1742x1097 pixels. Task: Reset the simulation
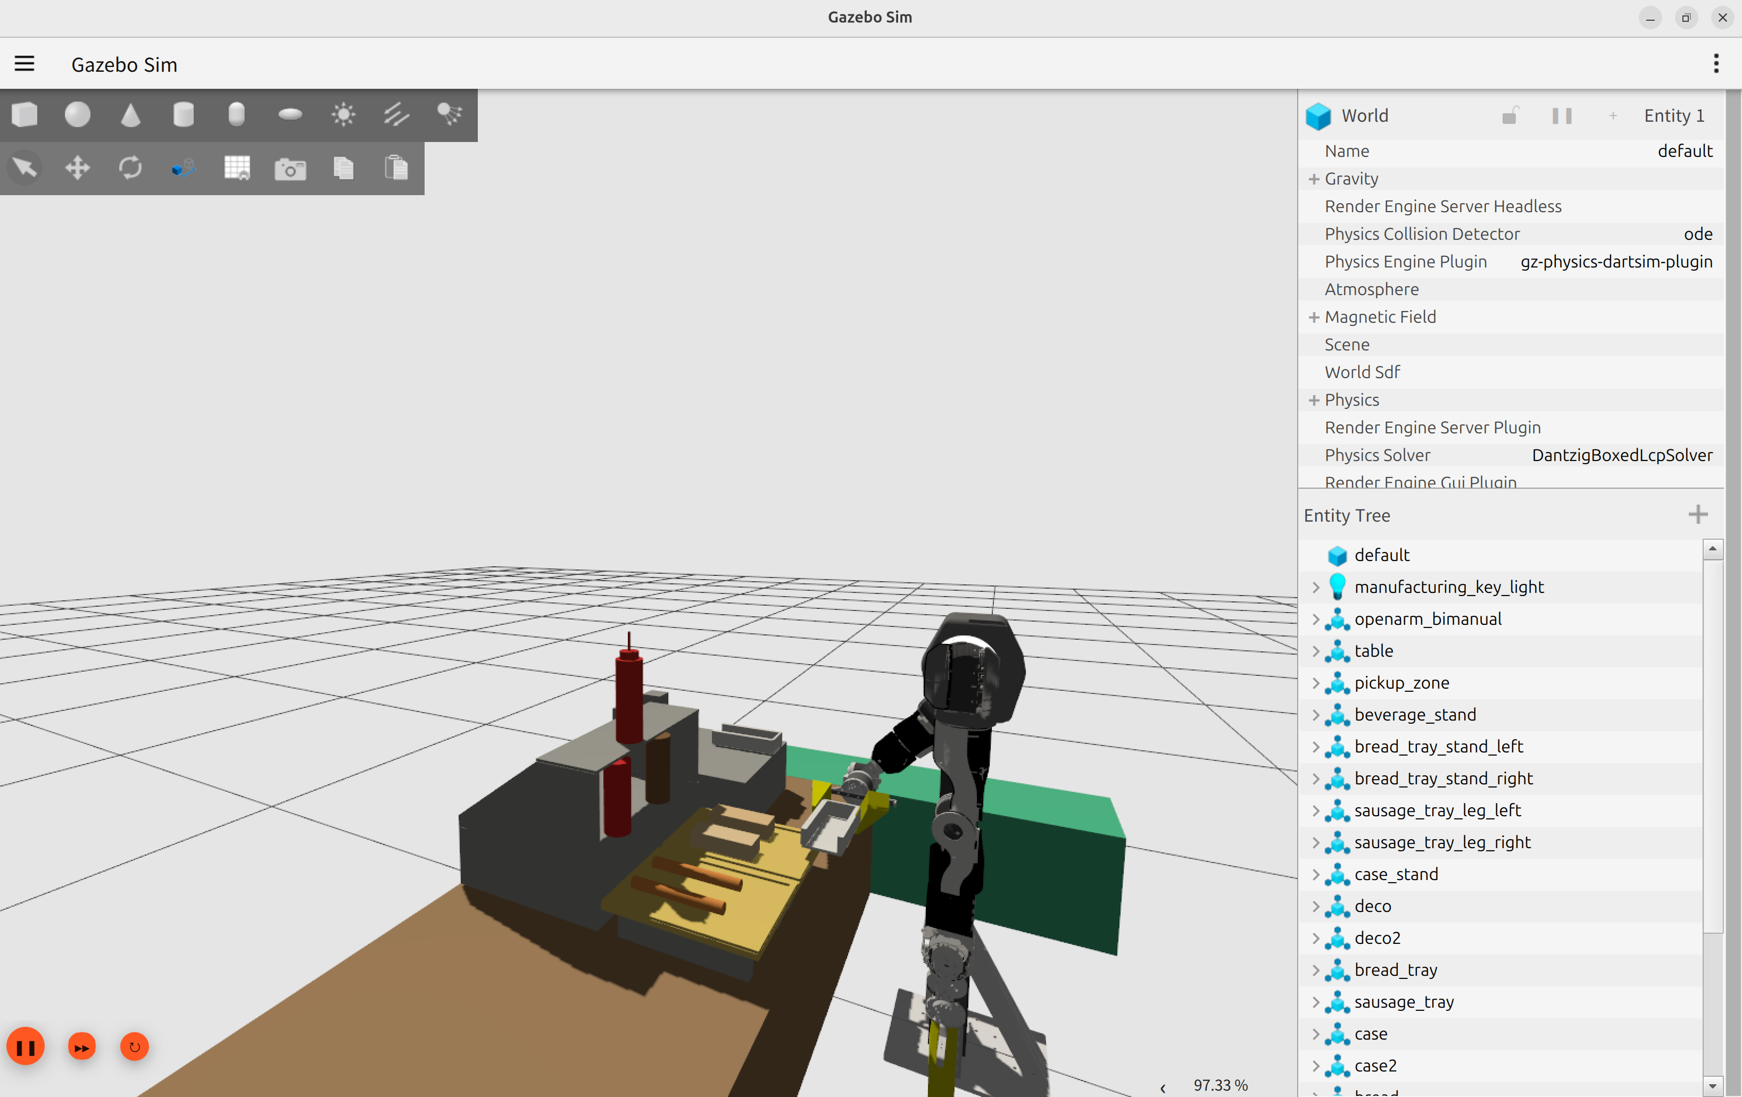[135, 1046]
